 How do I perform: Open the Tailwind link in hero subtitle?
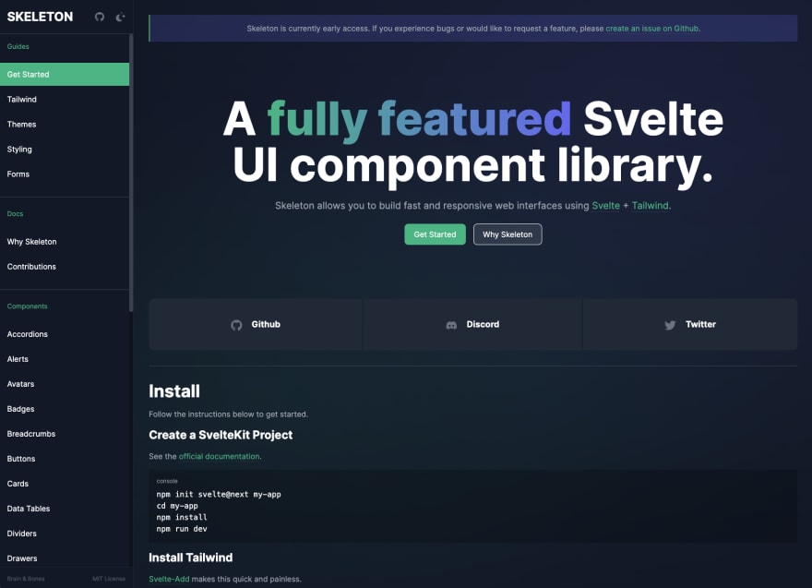point(650,206)
